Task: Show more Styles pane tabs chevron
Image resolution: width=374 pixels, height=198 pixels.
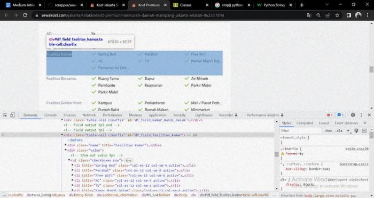Action: pos(365,123)
